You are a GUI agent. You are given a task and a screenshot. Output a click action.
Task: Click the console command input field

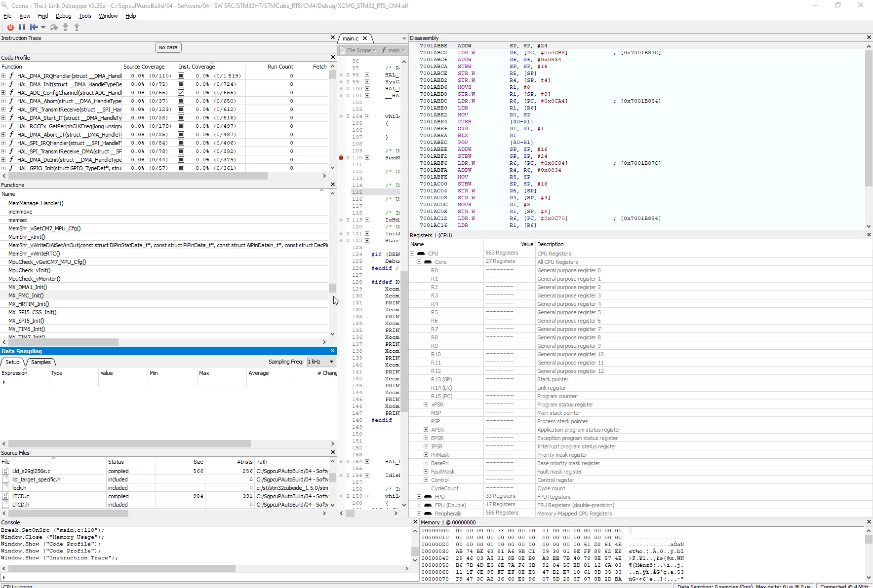tap(209, 577)
